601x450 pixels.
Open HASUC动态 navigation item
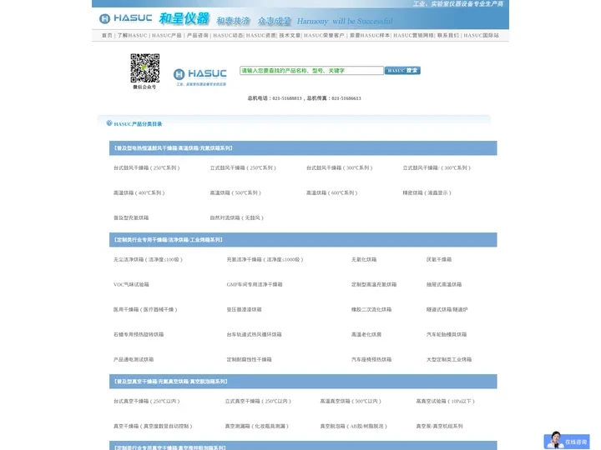point(228,35)
